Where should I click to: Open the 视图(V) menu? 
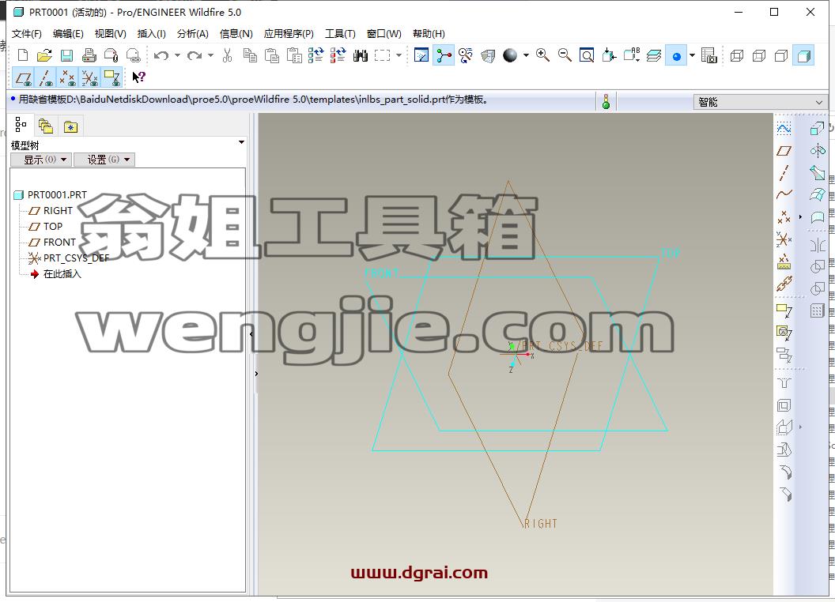(x=110, y=33)
